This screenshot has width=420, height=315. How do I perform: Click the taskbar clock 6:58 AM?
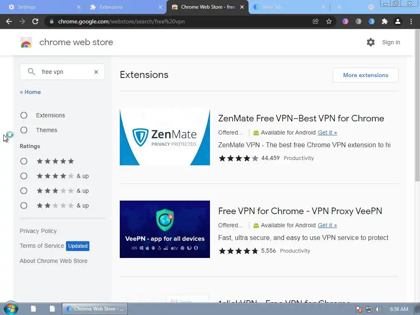pyautogui.click(x=399, y=309)
